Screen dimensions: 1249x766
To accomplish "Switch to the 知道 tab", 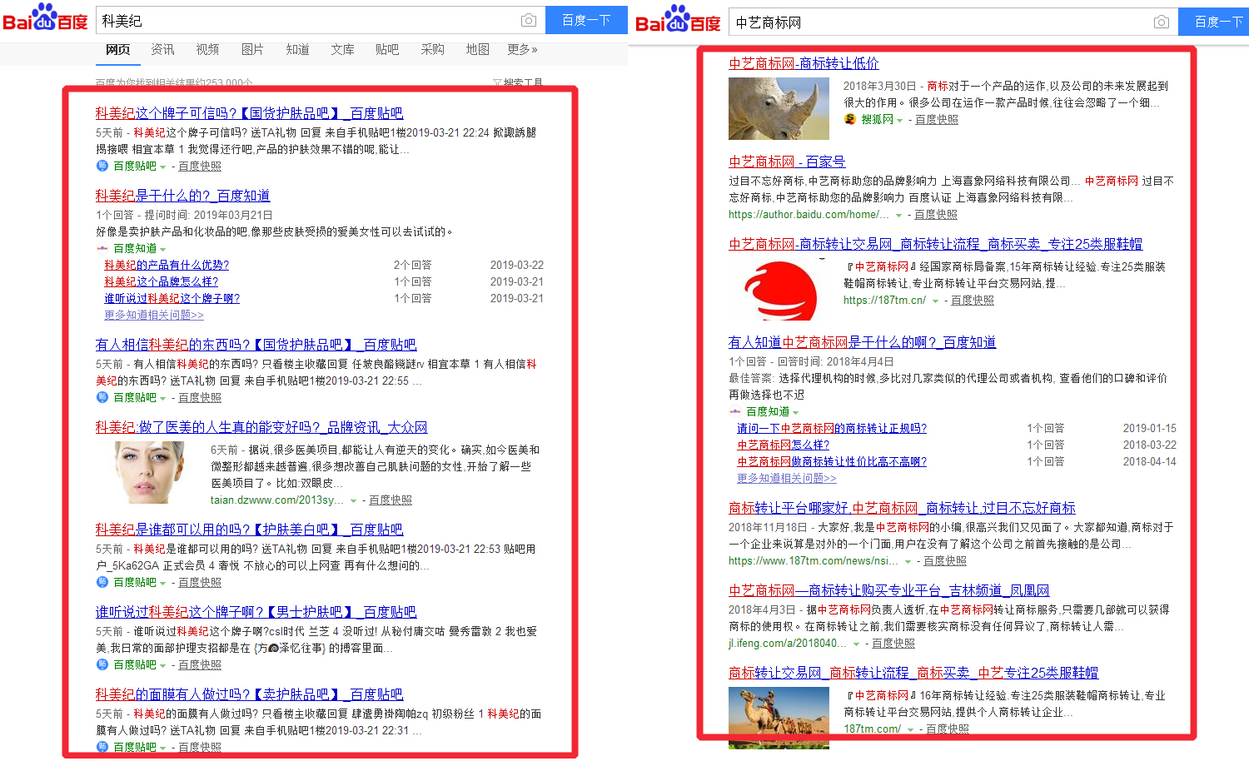I will pos(297,49).
